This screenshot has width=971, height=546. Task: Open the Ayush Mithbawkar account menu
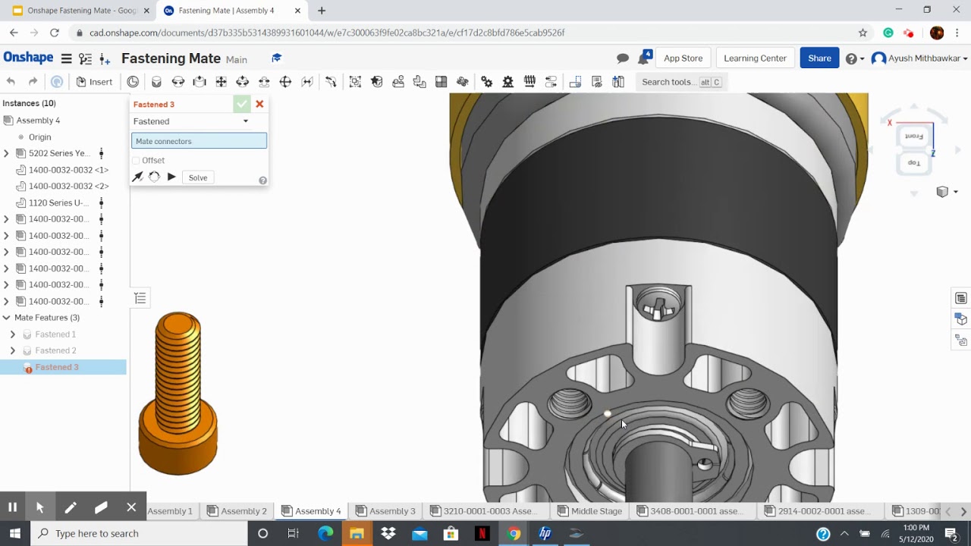[919, 58]
